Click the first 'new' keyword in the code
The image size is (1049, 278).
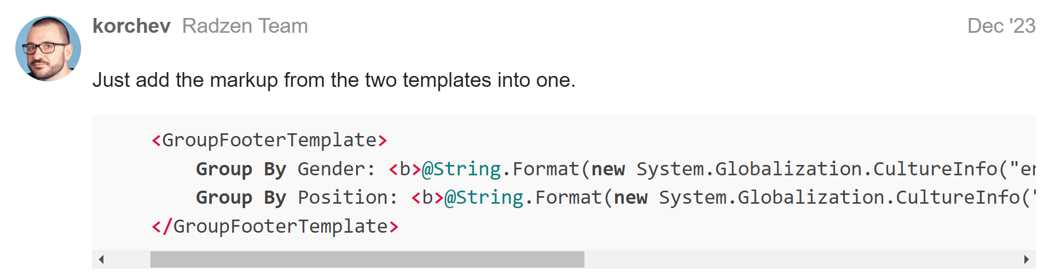(x=608, y=169)
